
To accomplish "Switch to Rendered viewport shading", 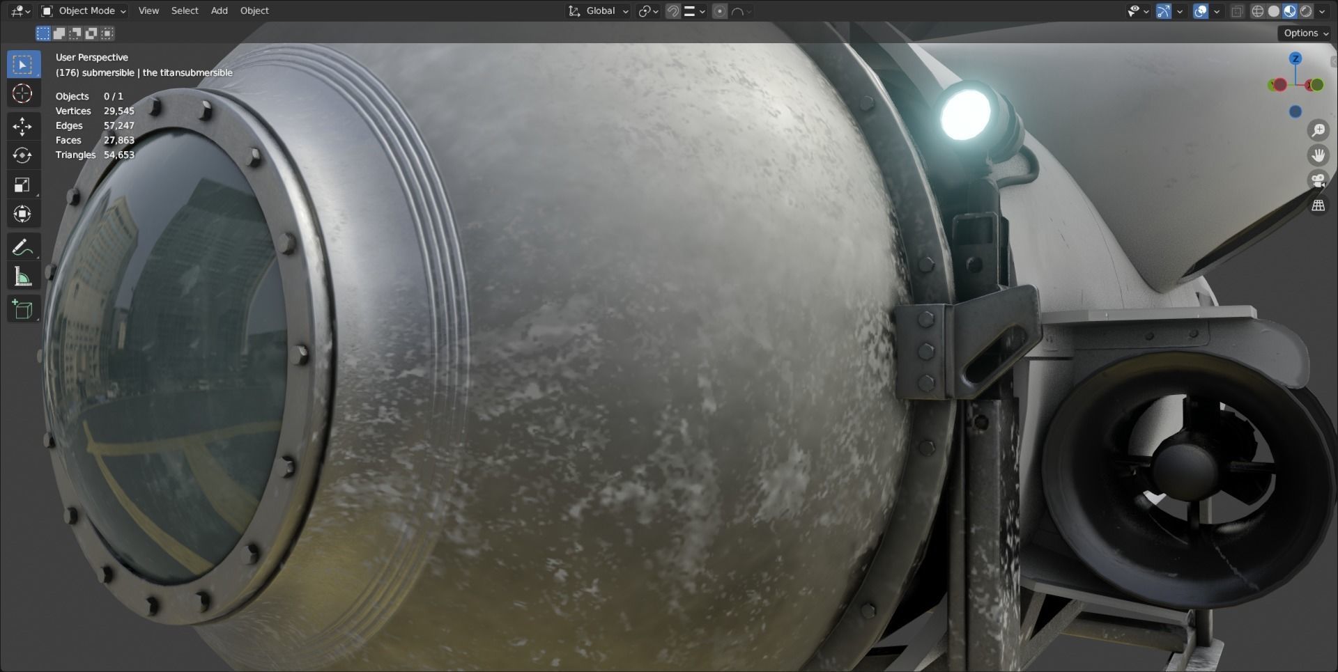I will click(x=1306, y=11).
